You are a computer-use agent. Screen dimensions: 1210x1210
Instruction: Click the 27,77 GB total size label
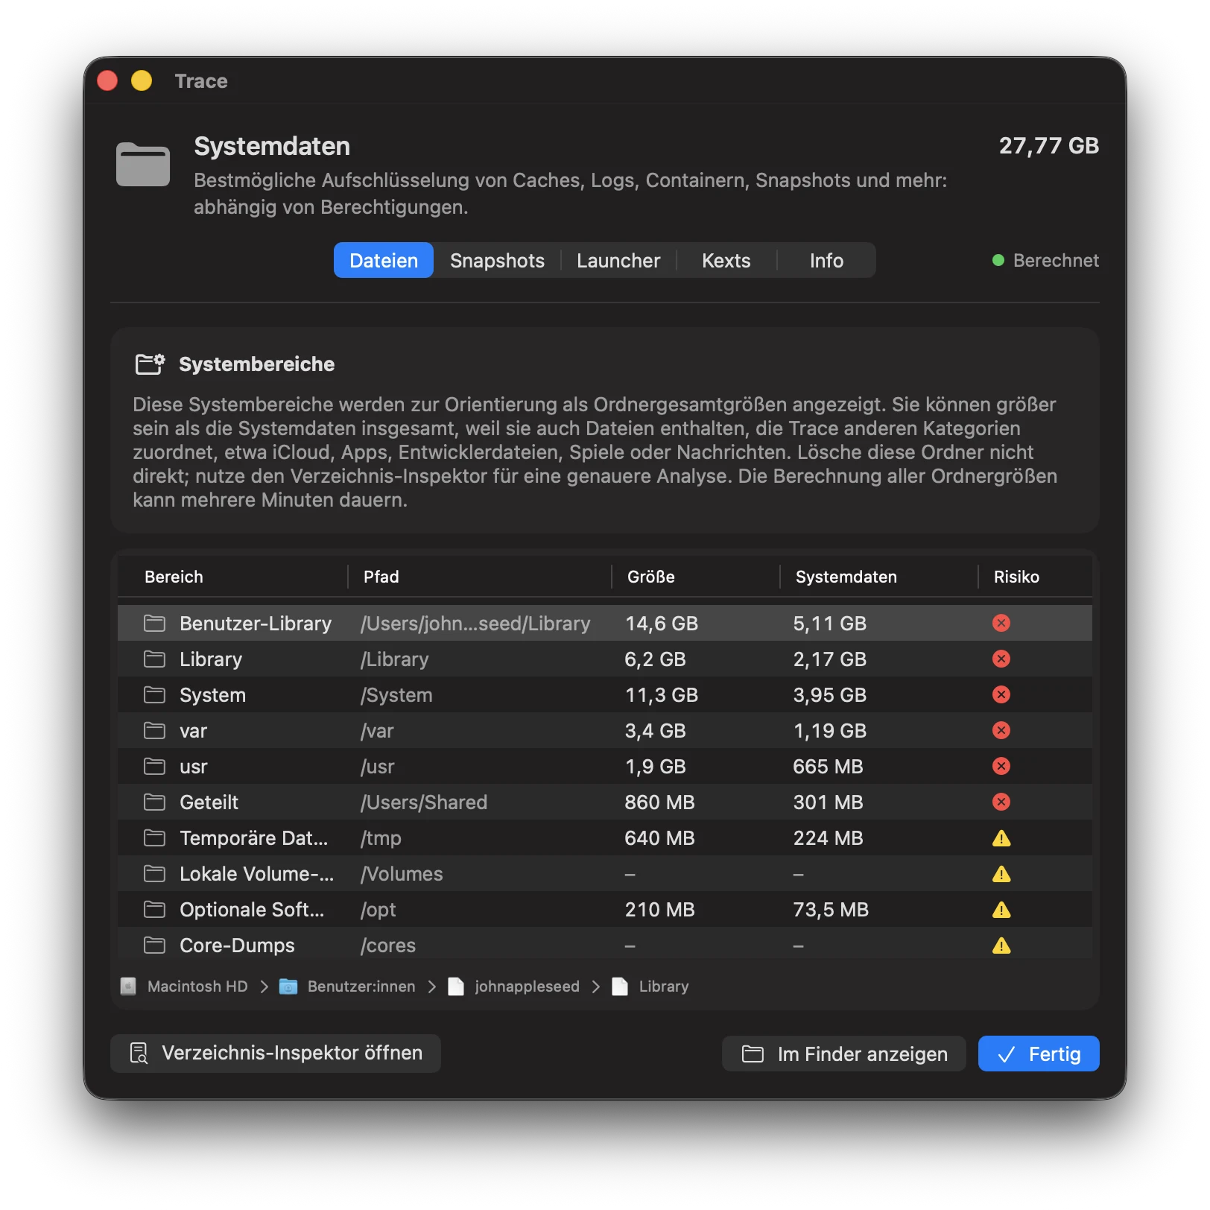tap(1048, 145)
